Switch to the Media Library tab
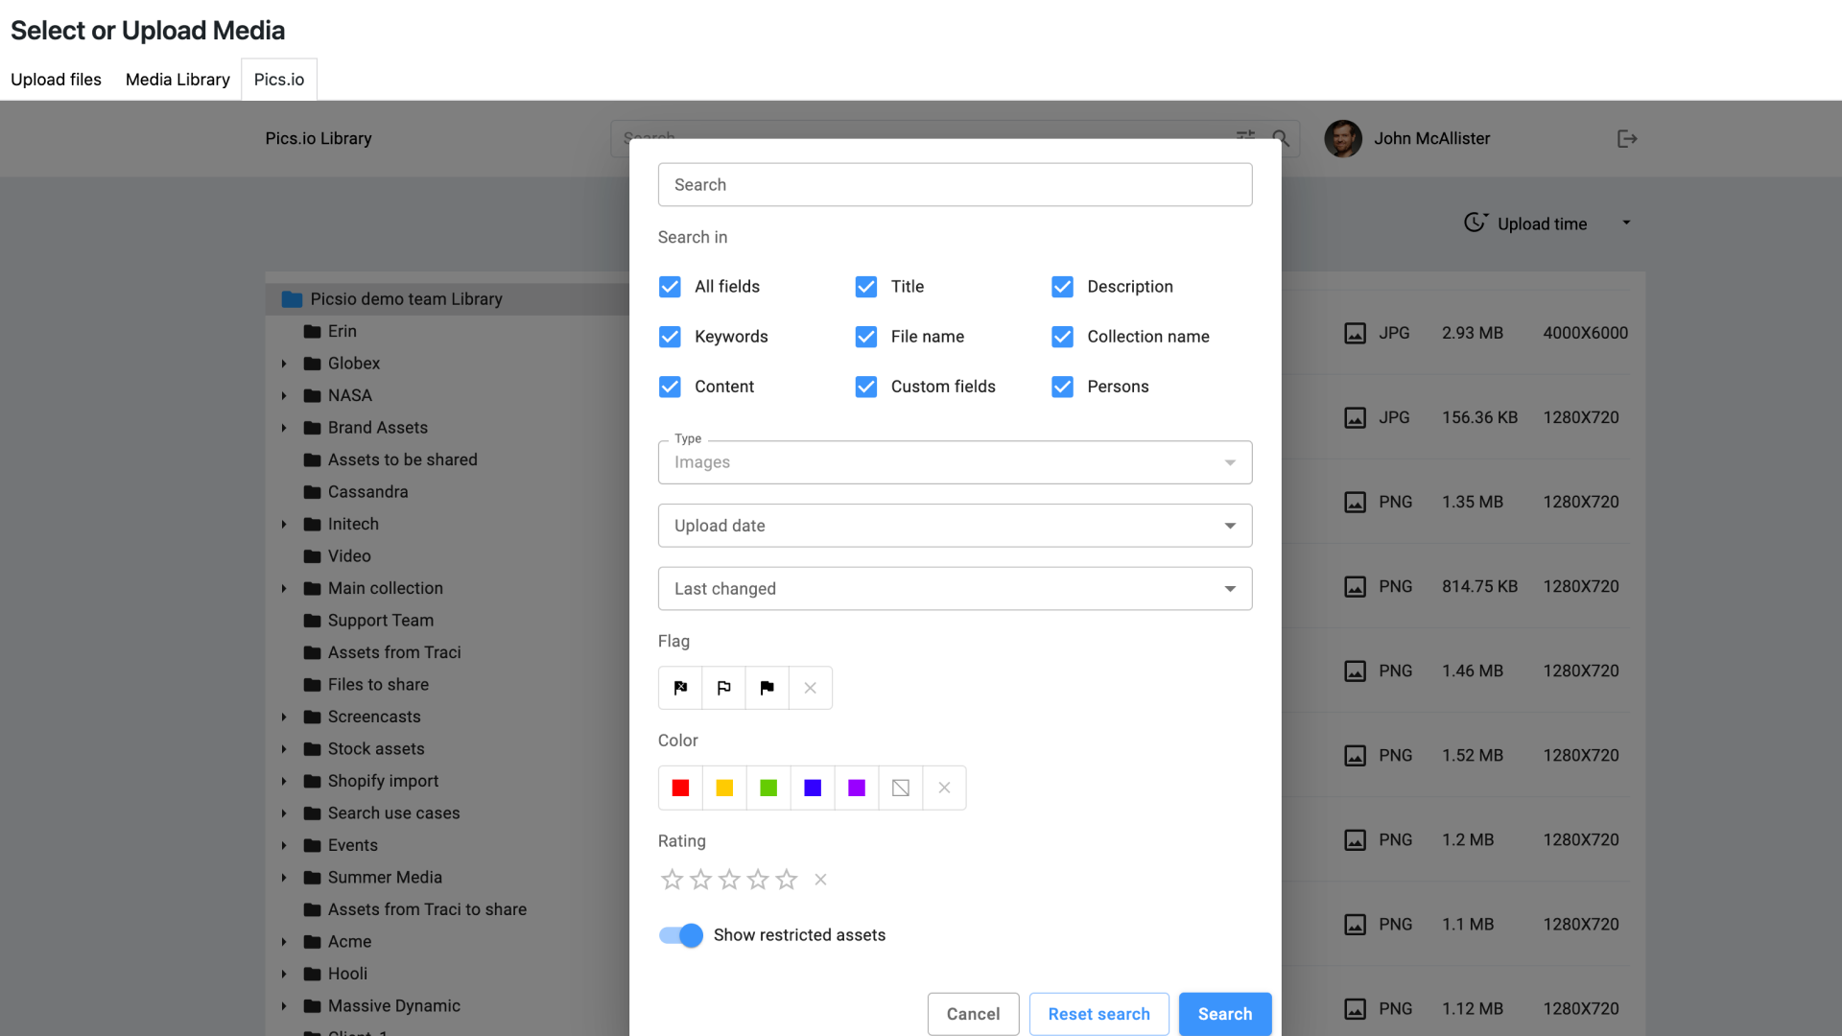The image size is (1842, 1036). (x=177, y=80)
